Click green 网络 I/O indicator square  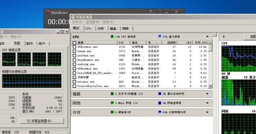[112, 103]
